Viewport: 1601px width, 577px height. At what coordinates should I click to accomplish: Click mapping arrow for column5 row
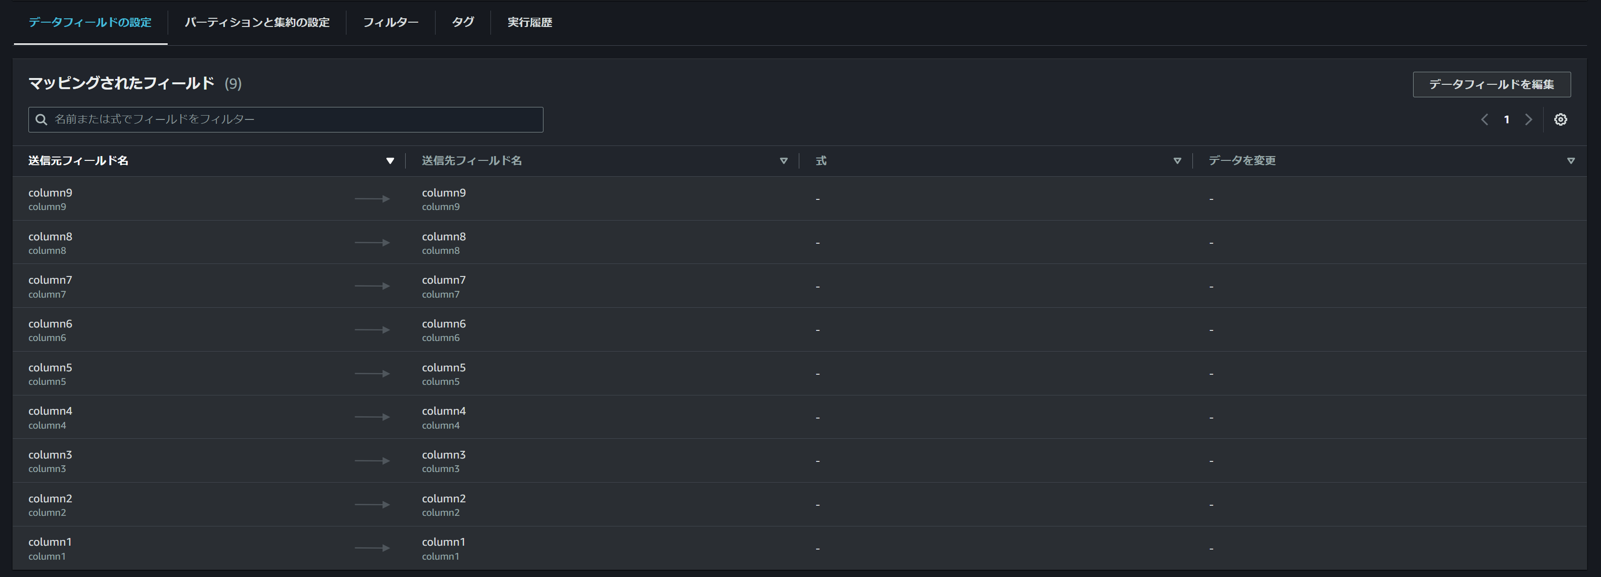(x=371, y=374)
